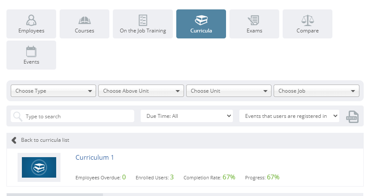Open the Employees section icon
Screen dimensions: 368x196
point(31,20)
